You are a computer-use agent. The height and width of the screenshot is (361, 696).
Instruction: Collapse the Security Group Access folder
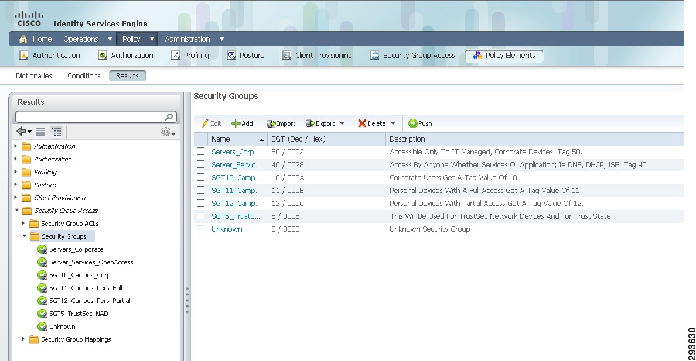coord(16,210)
